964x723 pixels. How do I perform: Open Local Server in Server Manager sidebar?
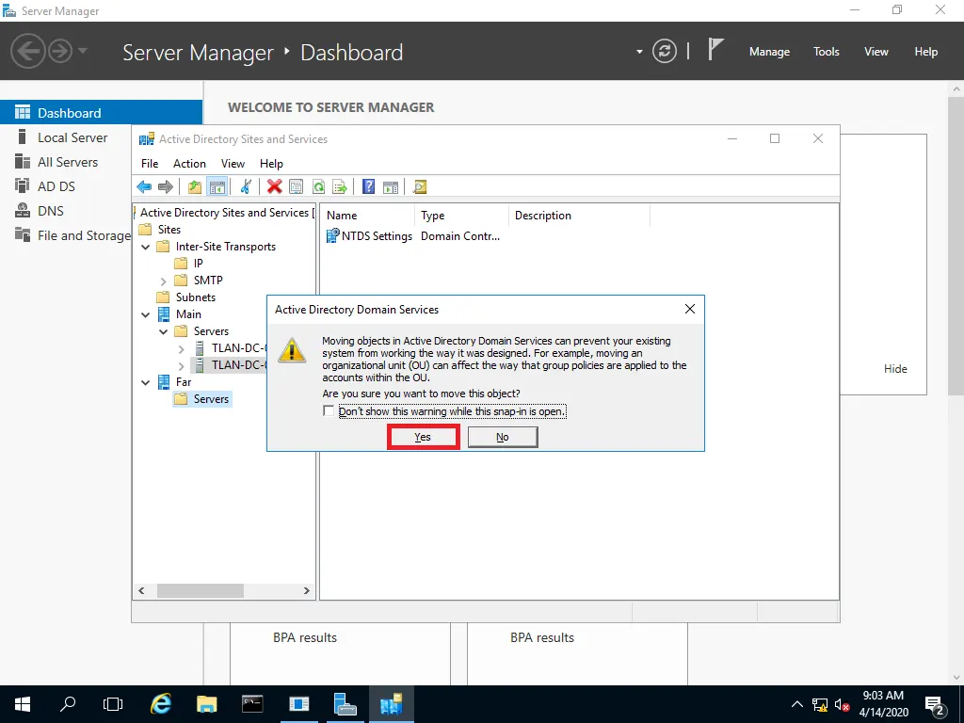coord(72,137)
